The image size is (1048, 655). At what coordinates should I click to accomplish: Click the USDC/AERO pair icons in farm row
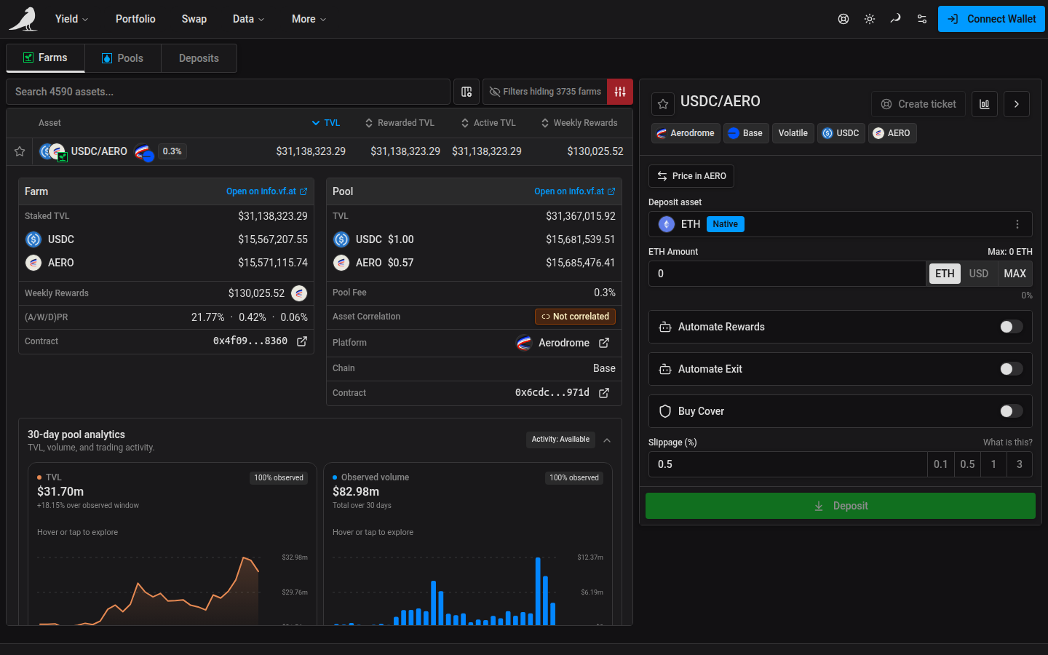coord(53,151)
